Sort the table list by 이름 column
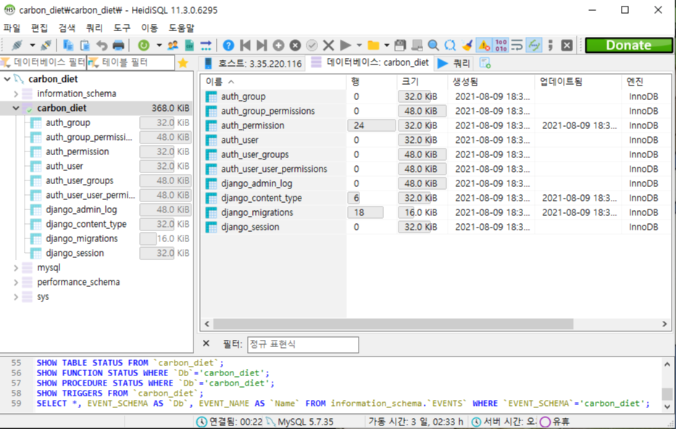676x429 pixels. (x=274, y=81)
